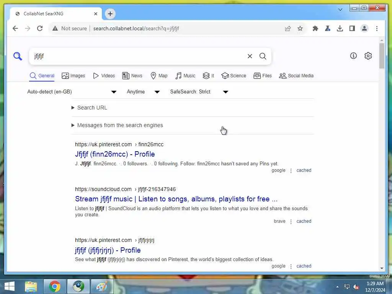Screen dimensions: 392x294
Task: Toggle the browser side panel icon
Action: pos(352,28)
